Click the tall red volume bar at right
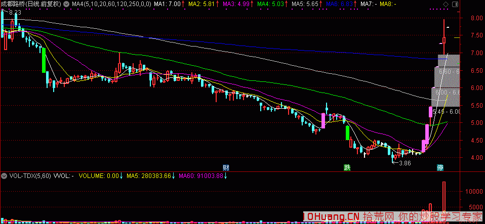 coord(444,201)
